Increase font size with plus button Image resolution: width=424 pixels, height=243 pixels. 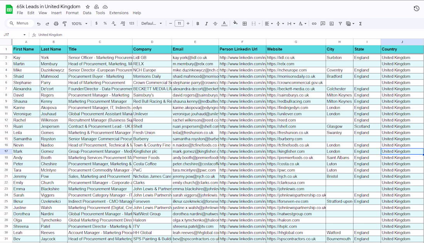pos(188,23)
